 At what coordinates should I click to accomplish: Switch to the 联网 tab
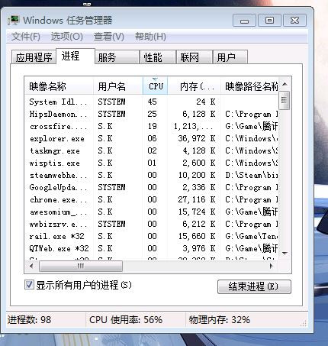pyautogui.click(x=195, y=57)
